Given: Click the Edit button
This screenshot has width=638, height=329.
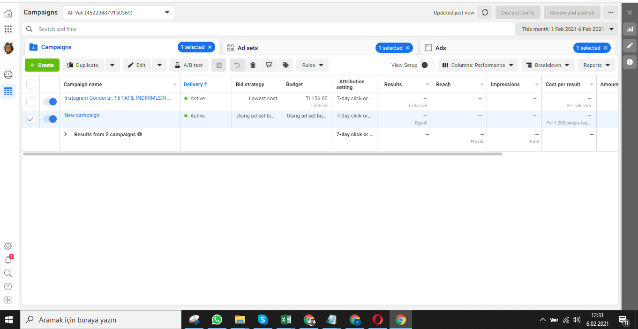Looking at the screenshot, I should pyautogui.click(x=137, y=65).
